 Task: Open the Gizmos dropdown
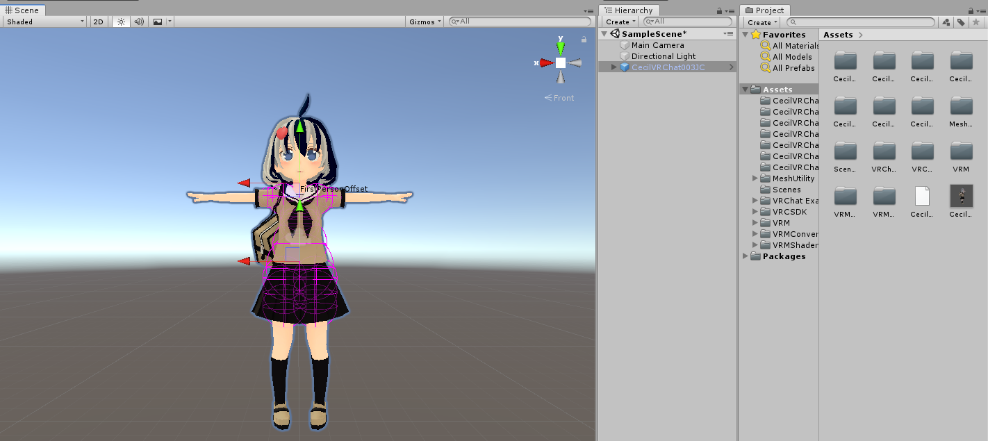coord(425,22)
